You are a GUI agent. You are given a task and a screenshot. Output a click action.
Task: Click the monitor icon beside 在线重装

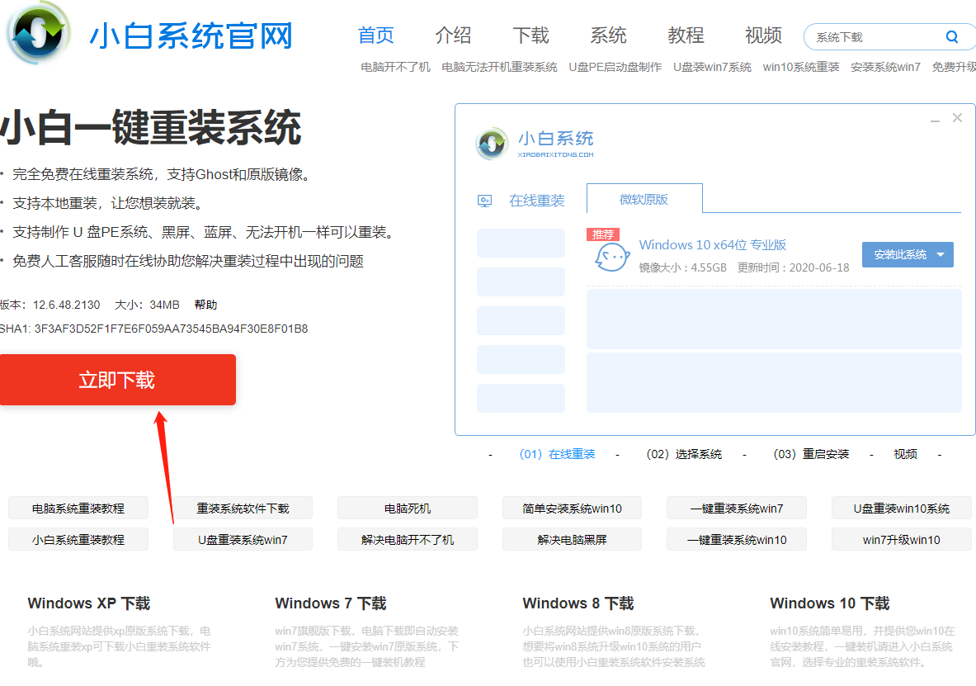click(x=485, y=201)
